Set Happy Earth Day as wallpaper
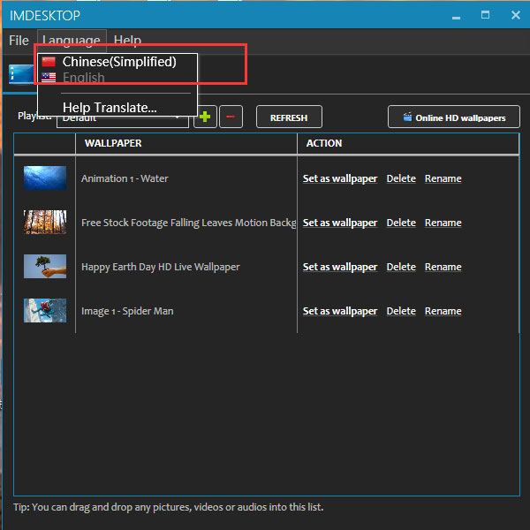 pos(340,267)
